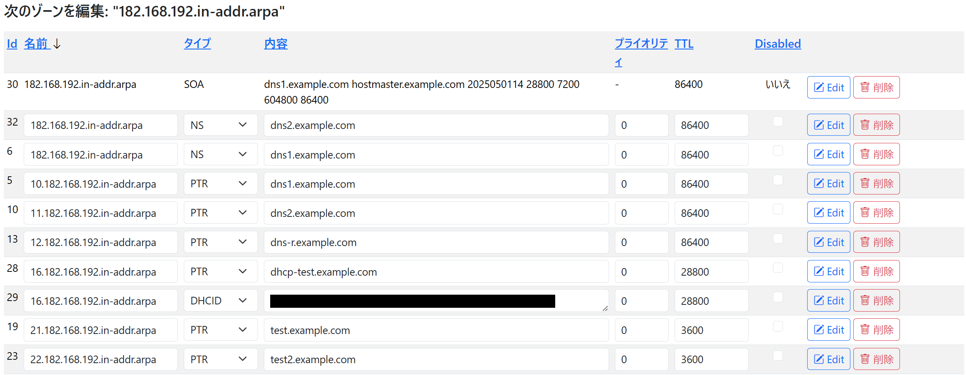Open the DHCID type dropdown
The height and width of the screenshot is (375, 966).
point(221,301)
